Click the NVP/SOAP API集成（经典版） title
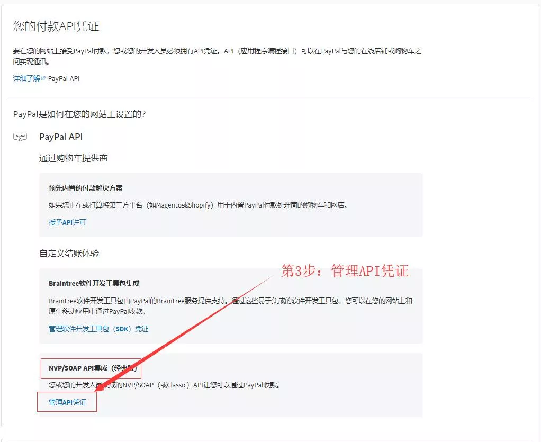541x442 pixels. coord(93,368)
